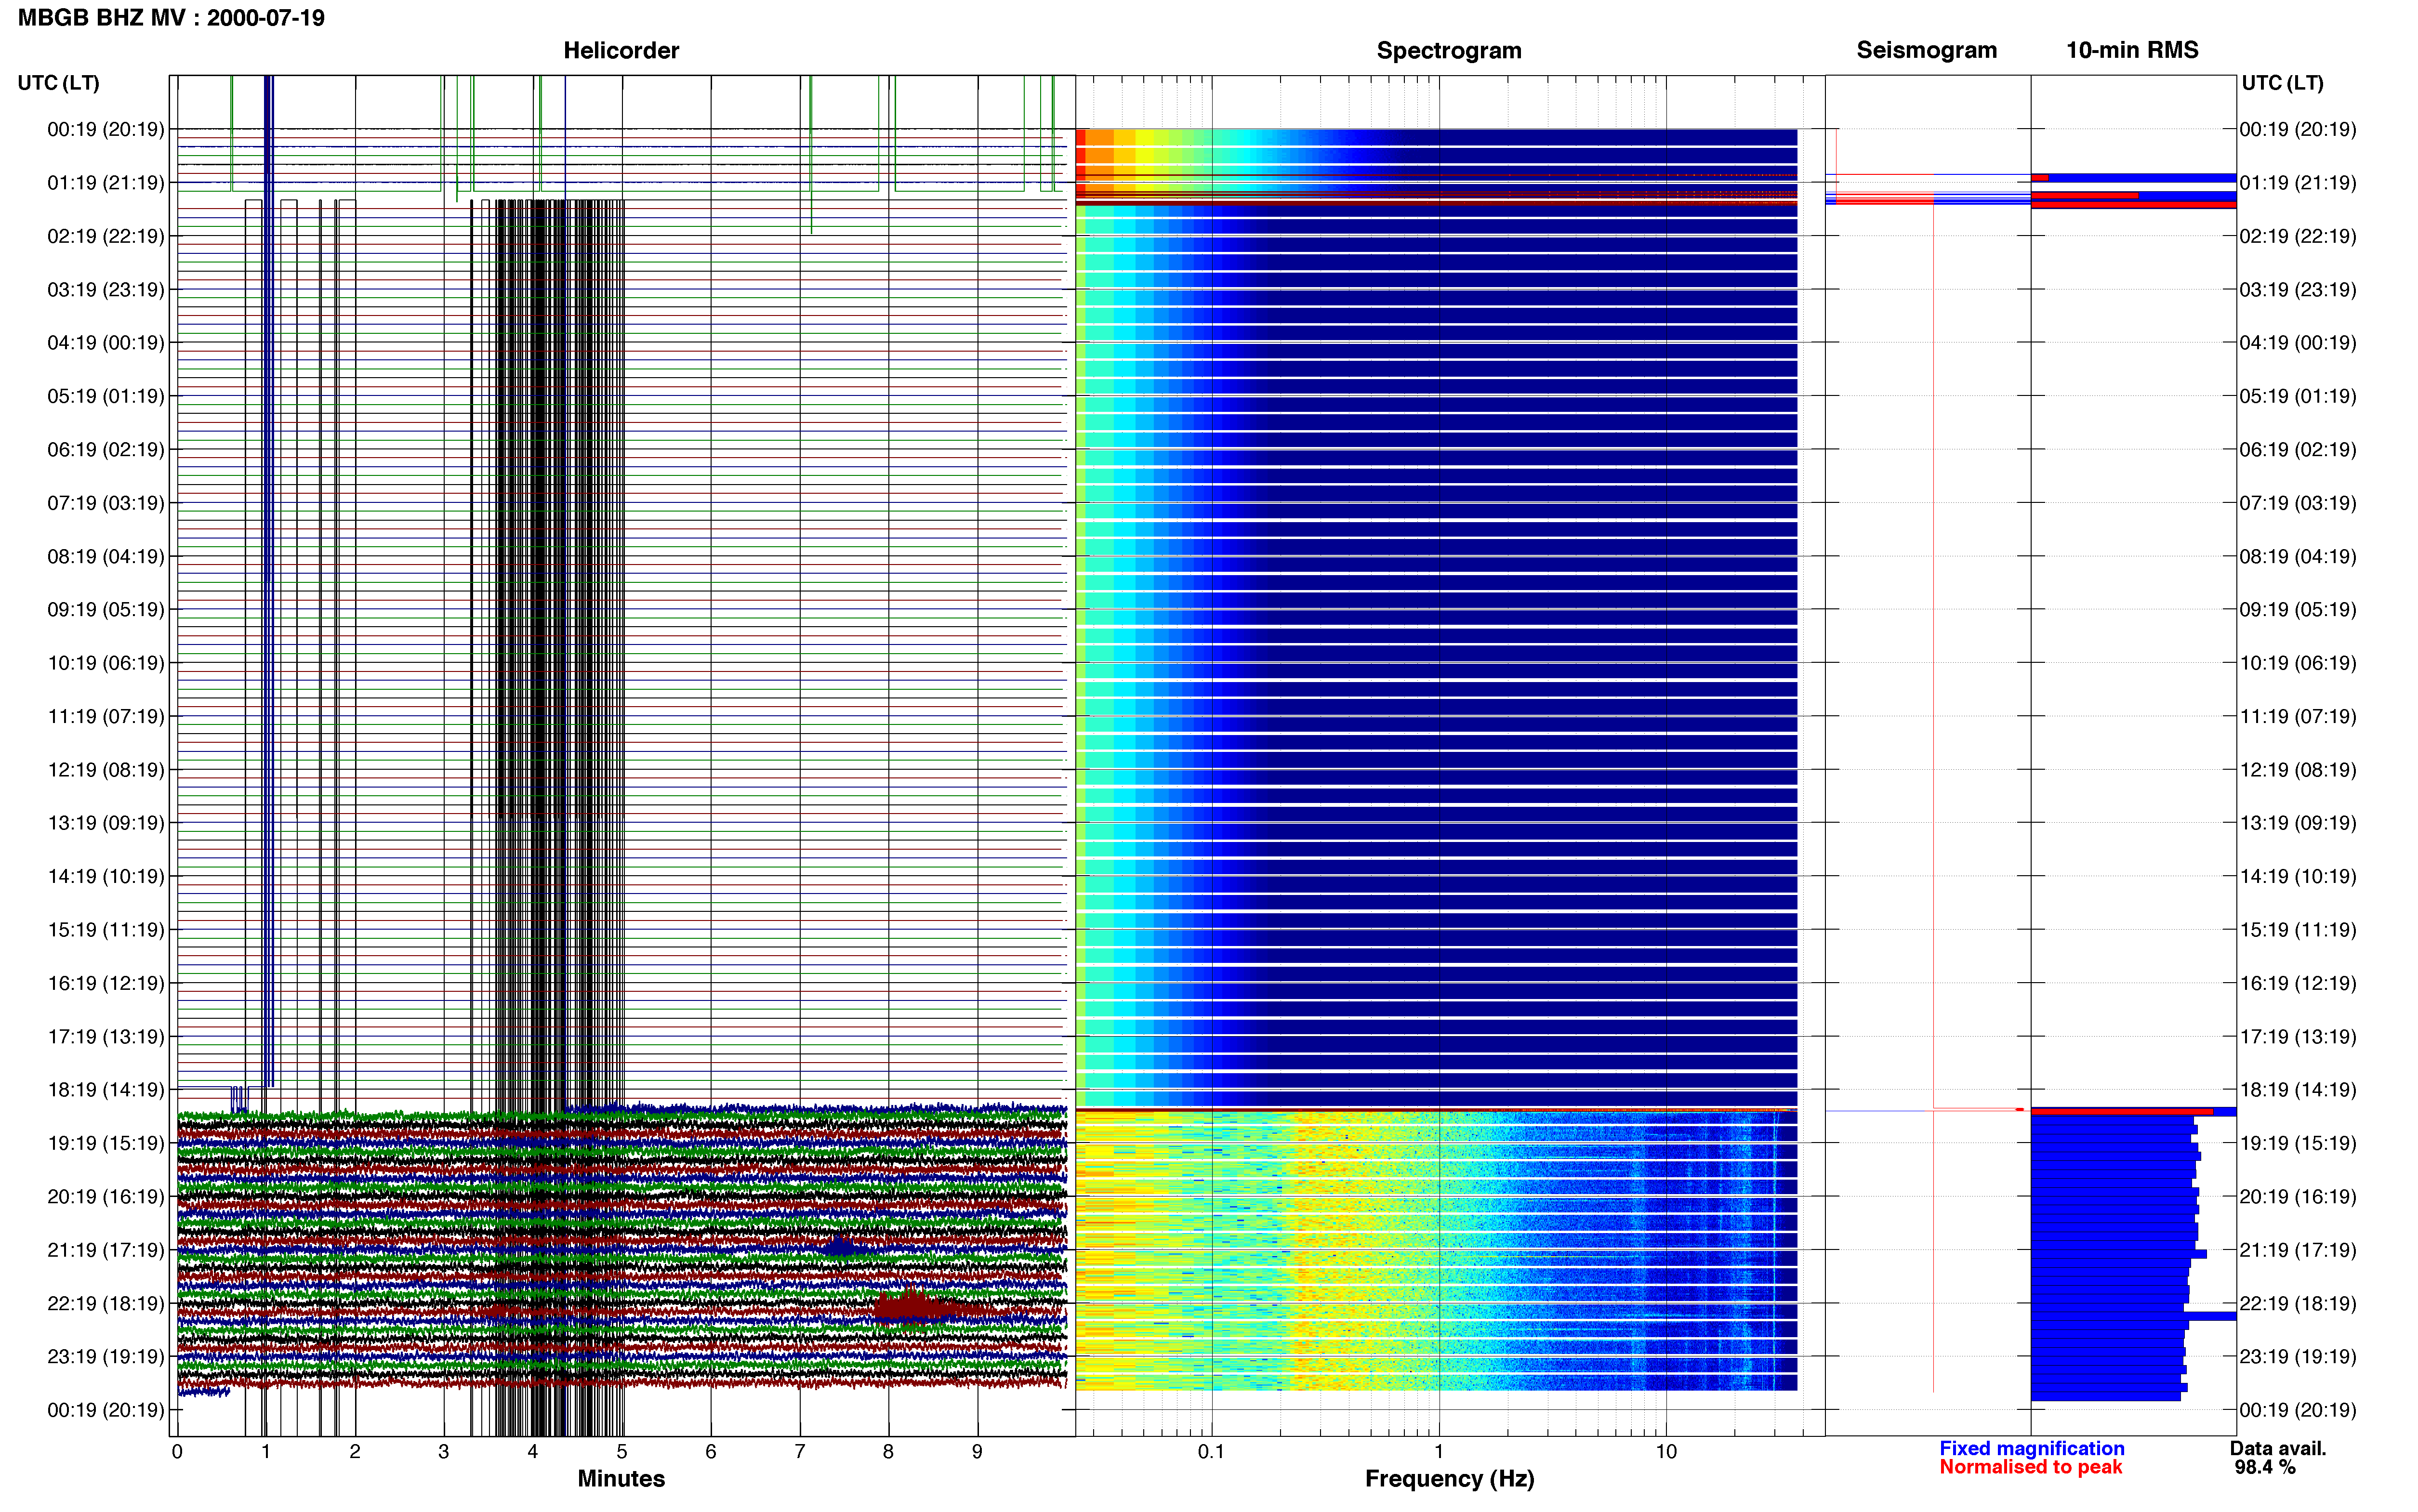Screen dimensions: 2418x1512
Task: Click the '0.1' frequency axis tick
Action: click(1211, 1452)
